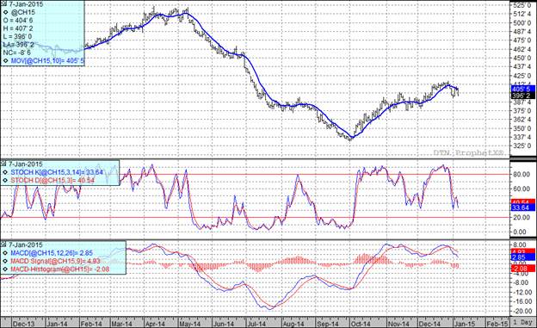Select the @CH15 symbol label
The image size is (537, 328).
click(23, 12)
